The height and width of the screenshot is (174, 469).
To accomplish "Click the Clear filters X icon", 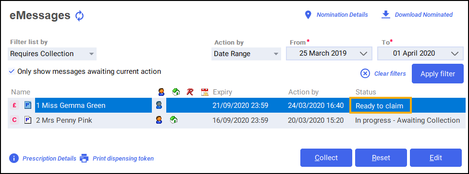I will 365,73.
